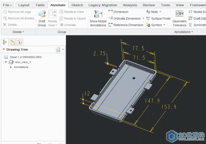Open the Favorites panel tab
This screenshot has height=144, width=206.
(x=19, y=42)
